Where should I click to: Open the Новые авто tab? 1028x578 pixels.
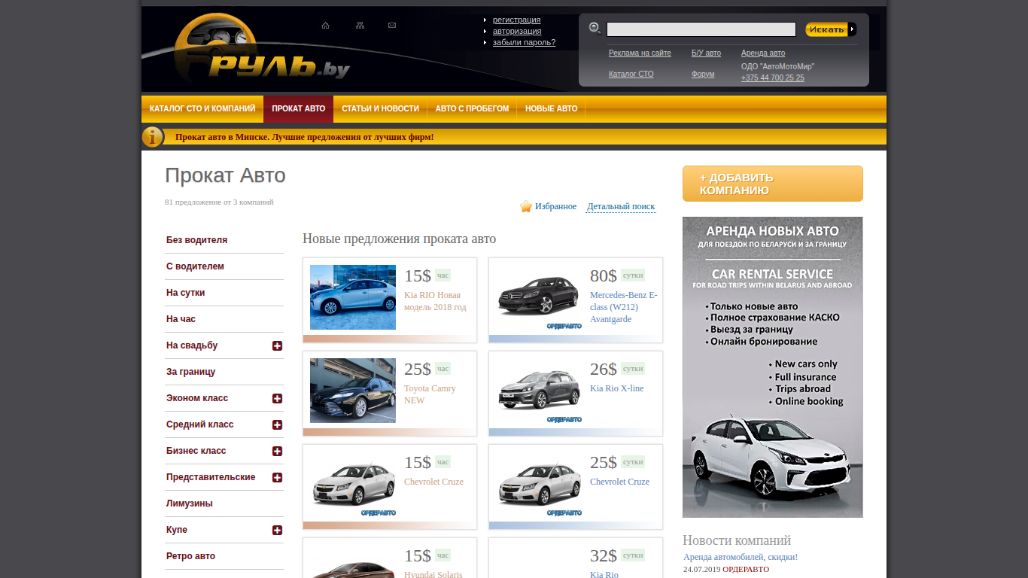pos(551,109)
